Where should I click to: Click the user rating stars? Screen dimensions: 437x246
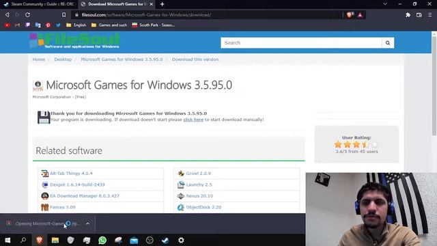[x=356, y=144]
